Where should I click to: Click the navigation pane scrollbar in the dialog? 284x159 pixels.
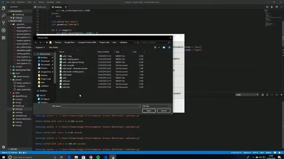click(x=55, y=68)
